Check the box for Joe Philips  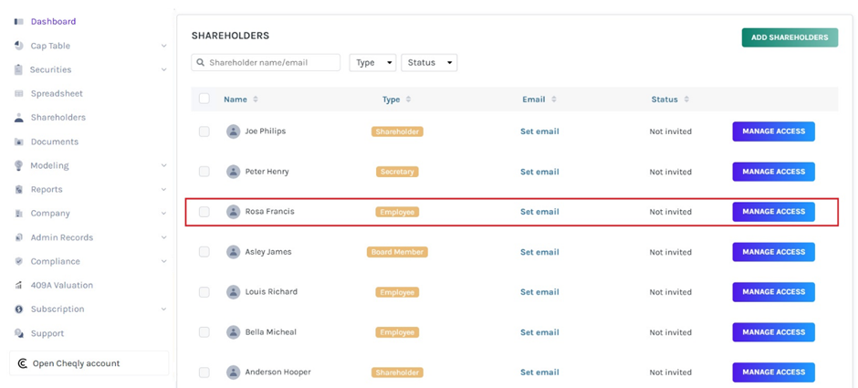[x=204, y=131]
